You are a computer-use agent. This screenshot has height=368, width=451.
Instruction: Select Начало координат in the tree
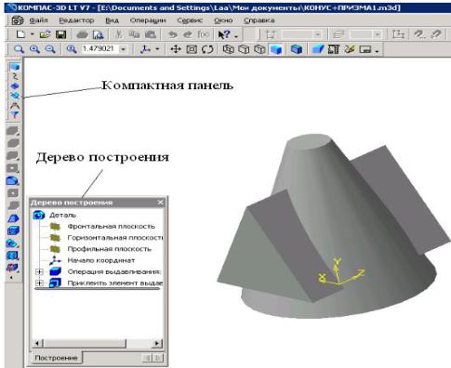click(101, 260)
